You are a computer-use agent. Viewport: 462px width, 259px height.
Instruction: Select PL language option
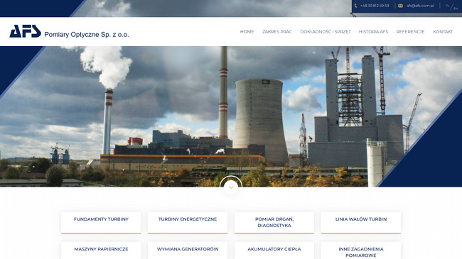[x=447, y=6]
